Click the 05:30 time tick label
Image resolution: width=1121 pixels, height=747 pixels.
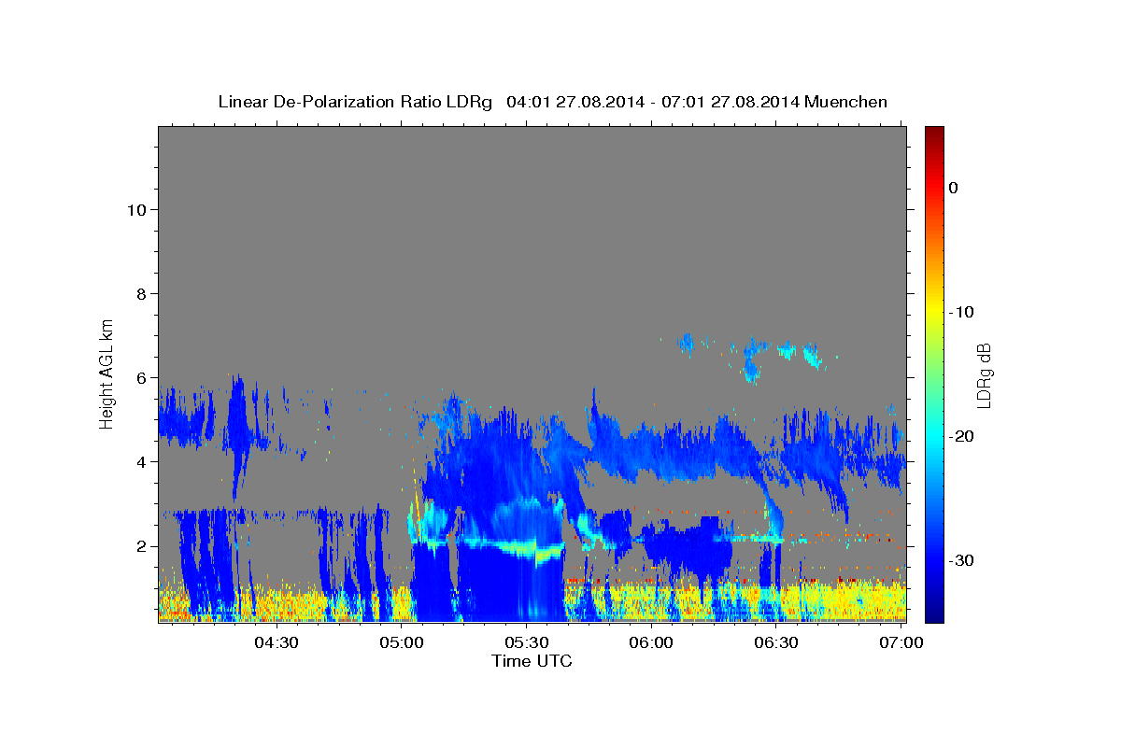pos(526,642)
